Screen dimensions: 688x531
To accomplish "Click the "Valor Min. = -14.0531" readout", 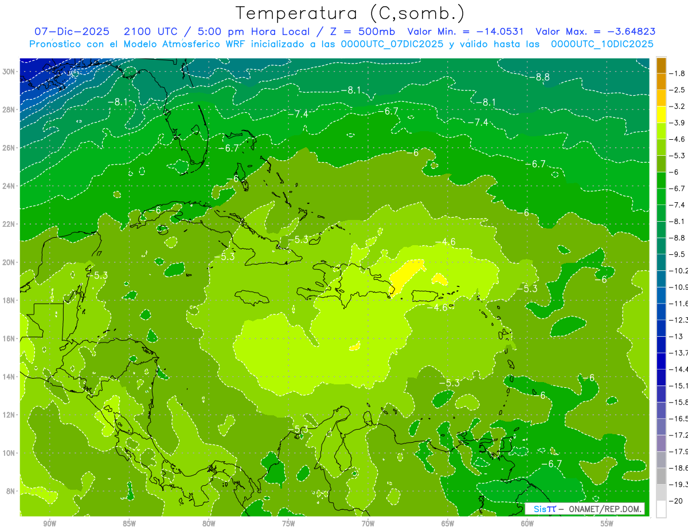I will point(465,32).
